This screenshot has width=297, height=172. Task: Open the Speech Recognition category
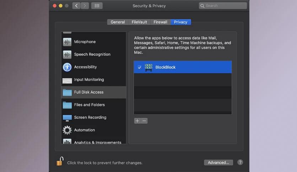click(93, 54)
